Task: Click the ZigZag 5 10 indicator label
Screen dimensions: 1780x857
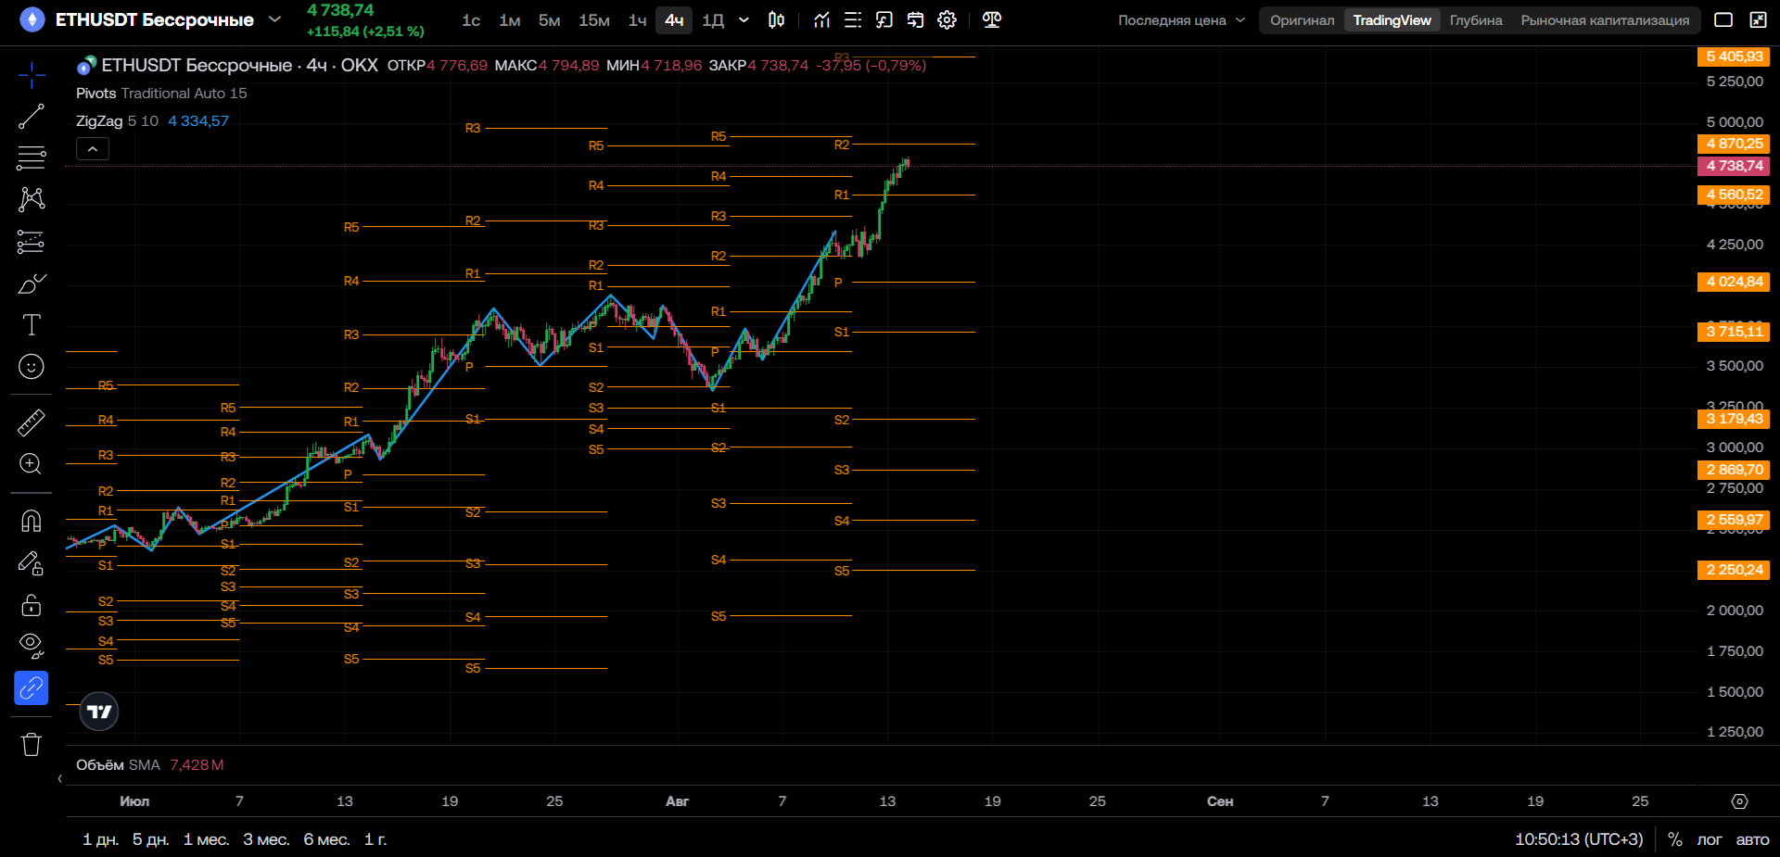Action: click(x=117, y=121)
